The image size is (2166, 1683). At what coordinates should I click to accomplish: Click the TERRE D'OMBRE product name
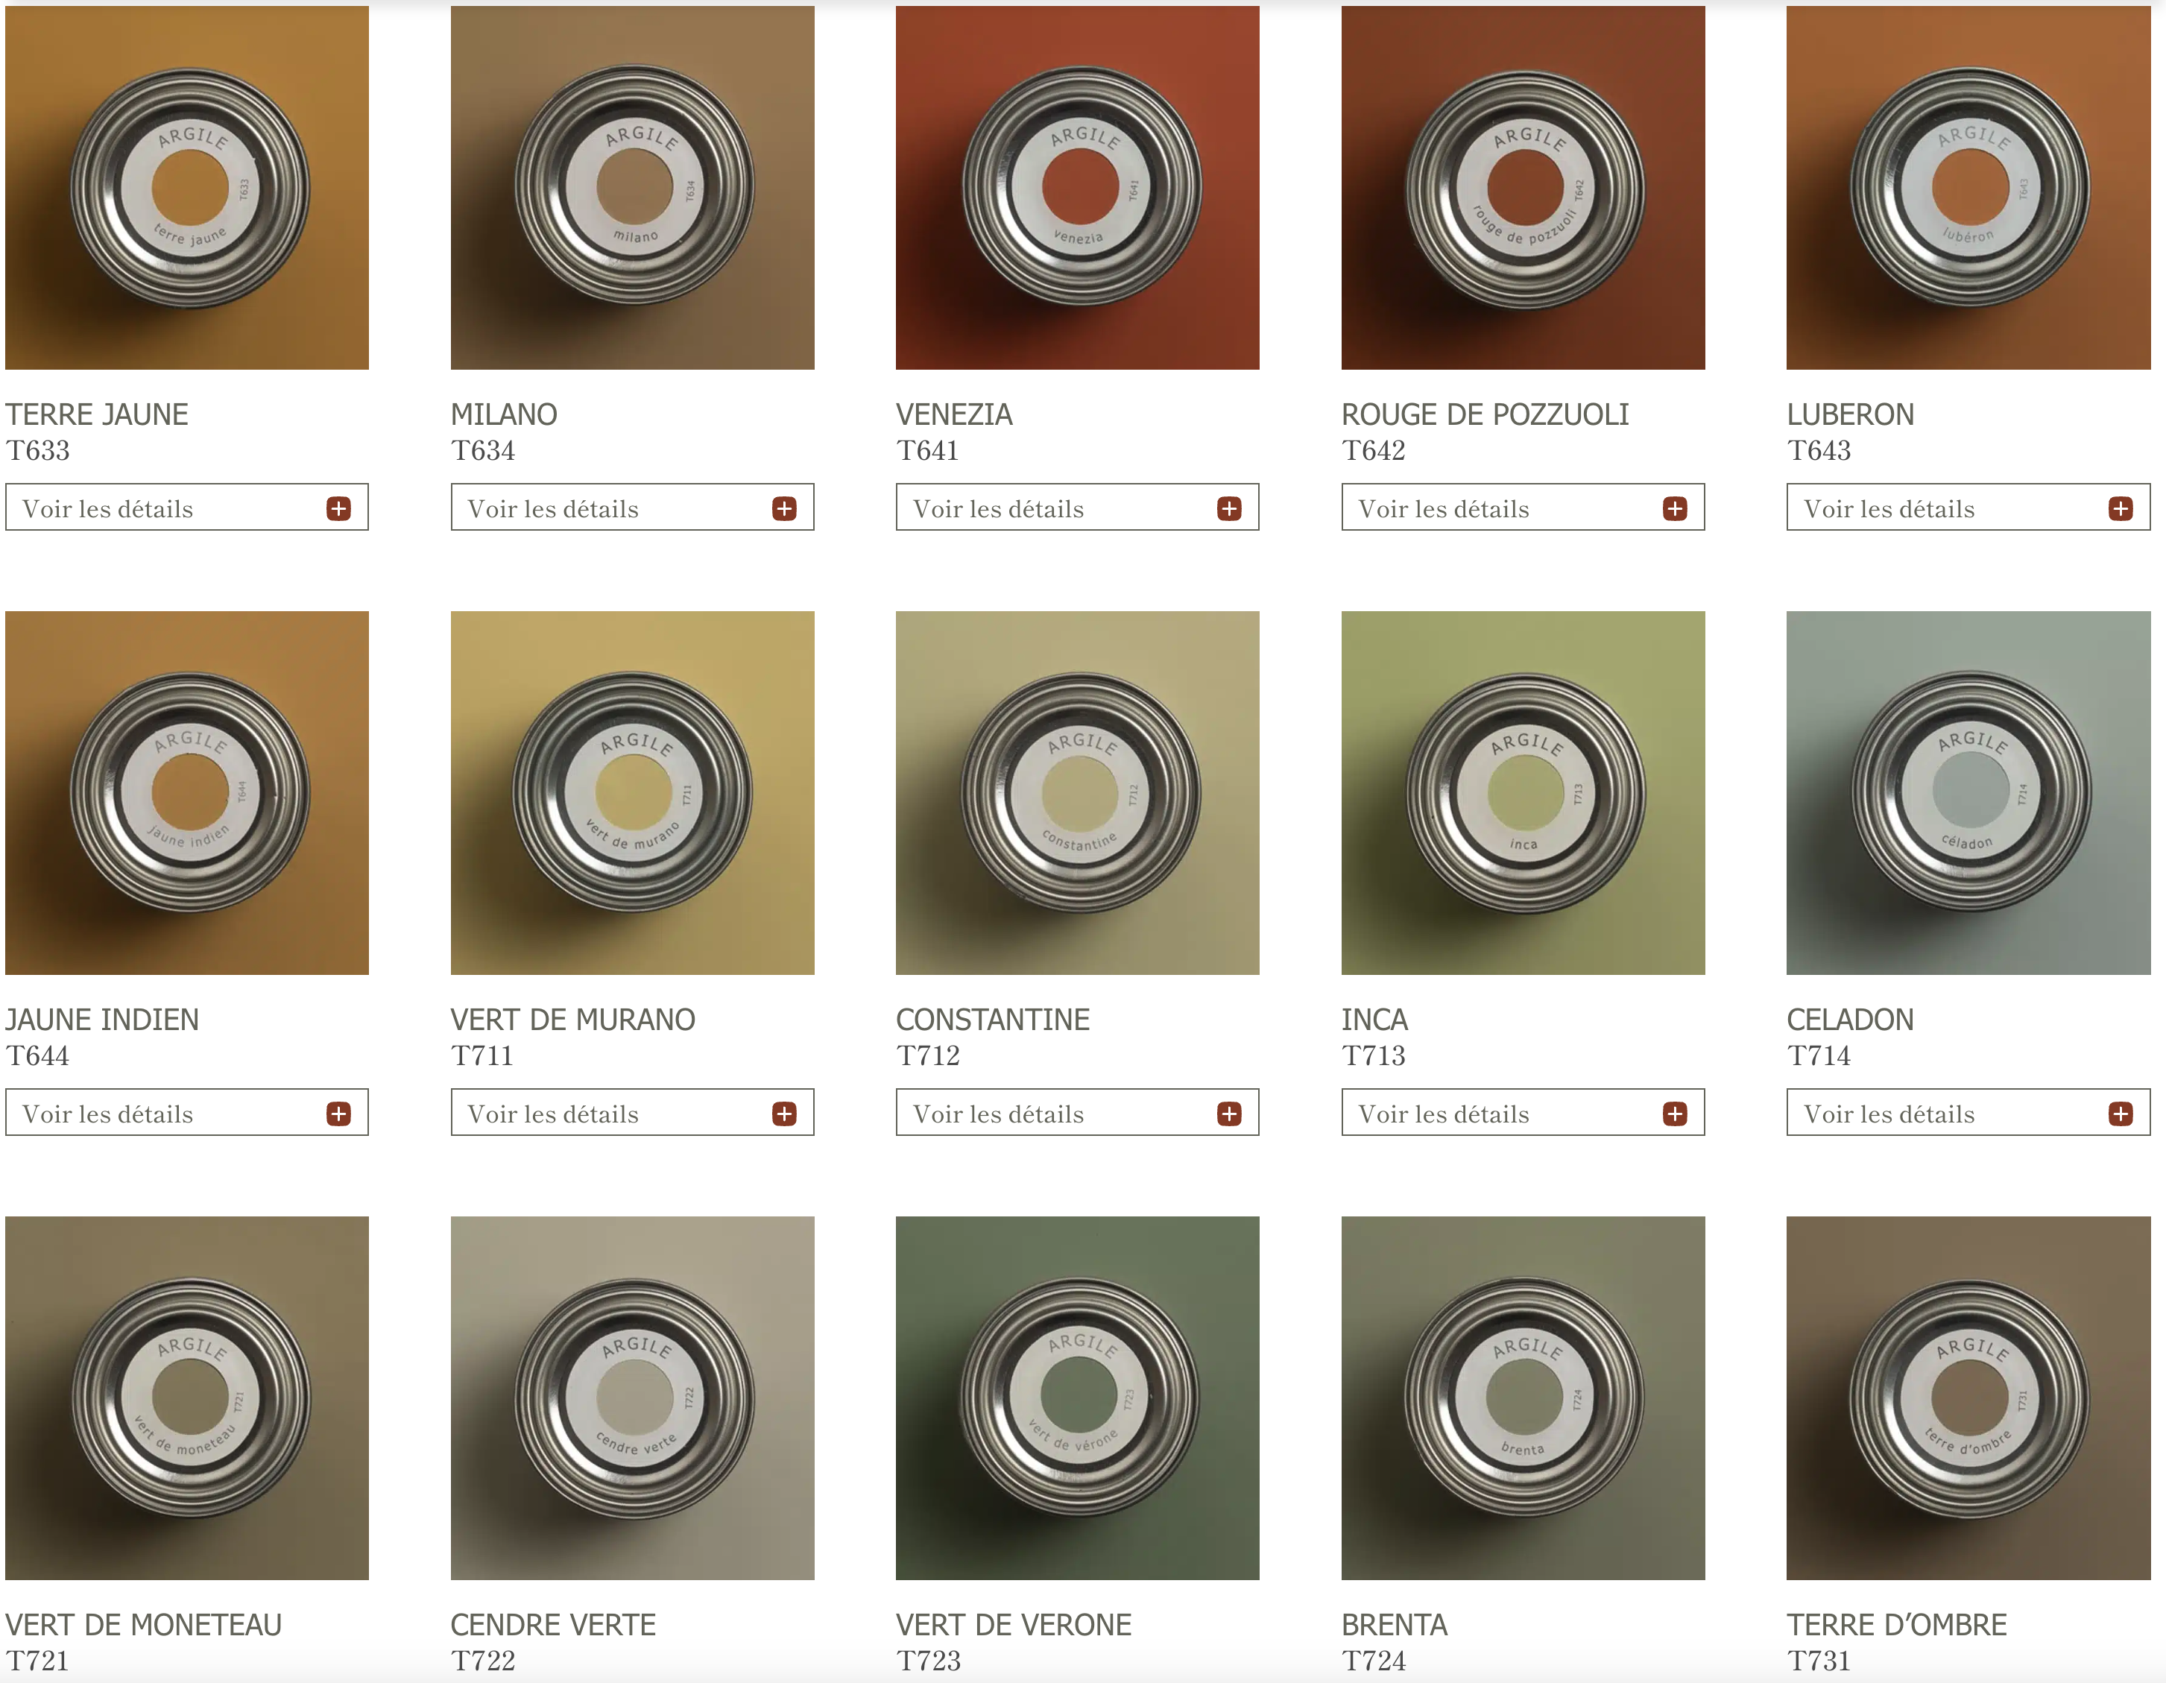[1896, 1624]
